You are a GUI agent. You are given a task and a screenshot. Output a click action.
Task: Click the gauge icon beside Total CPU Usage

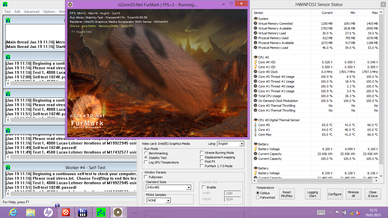click(256, 96)
